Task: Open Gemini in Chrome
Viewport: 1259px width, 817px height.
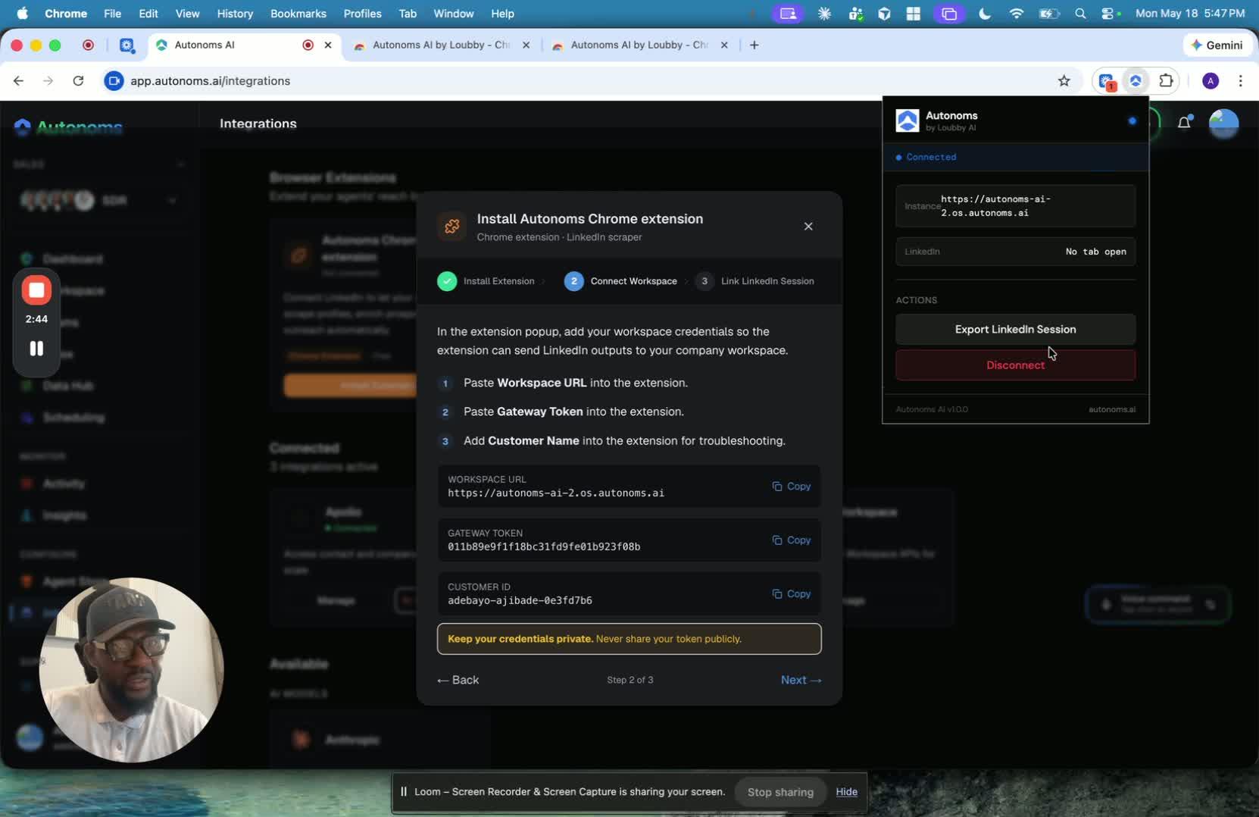Action: pos(1217,45)
